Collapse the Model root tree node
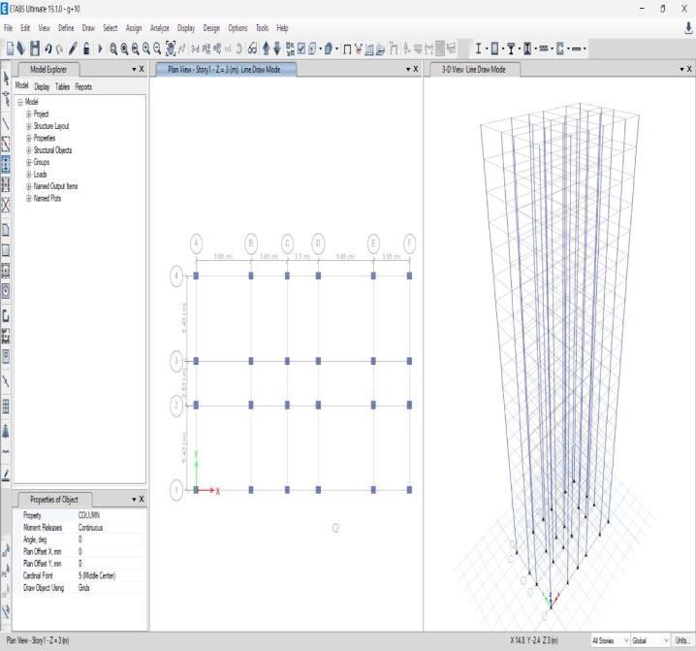This screenshot has height=651, width=696. [20, 102]
